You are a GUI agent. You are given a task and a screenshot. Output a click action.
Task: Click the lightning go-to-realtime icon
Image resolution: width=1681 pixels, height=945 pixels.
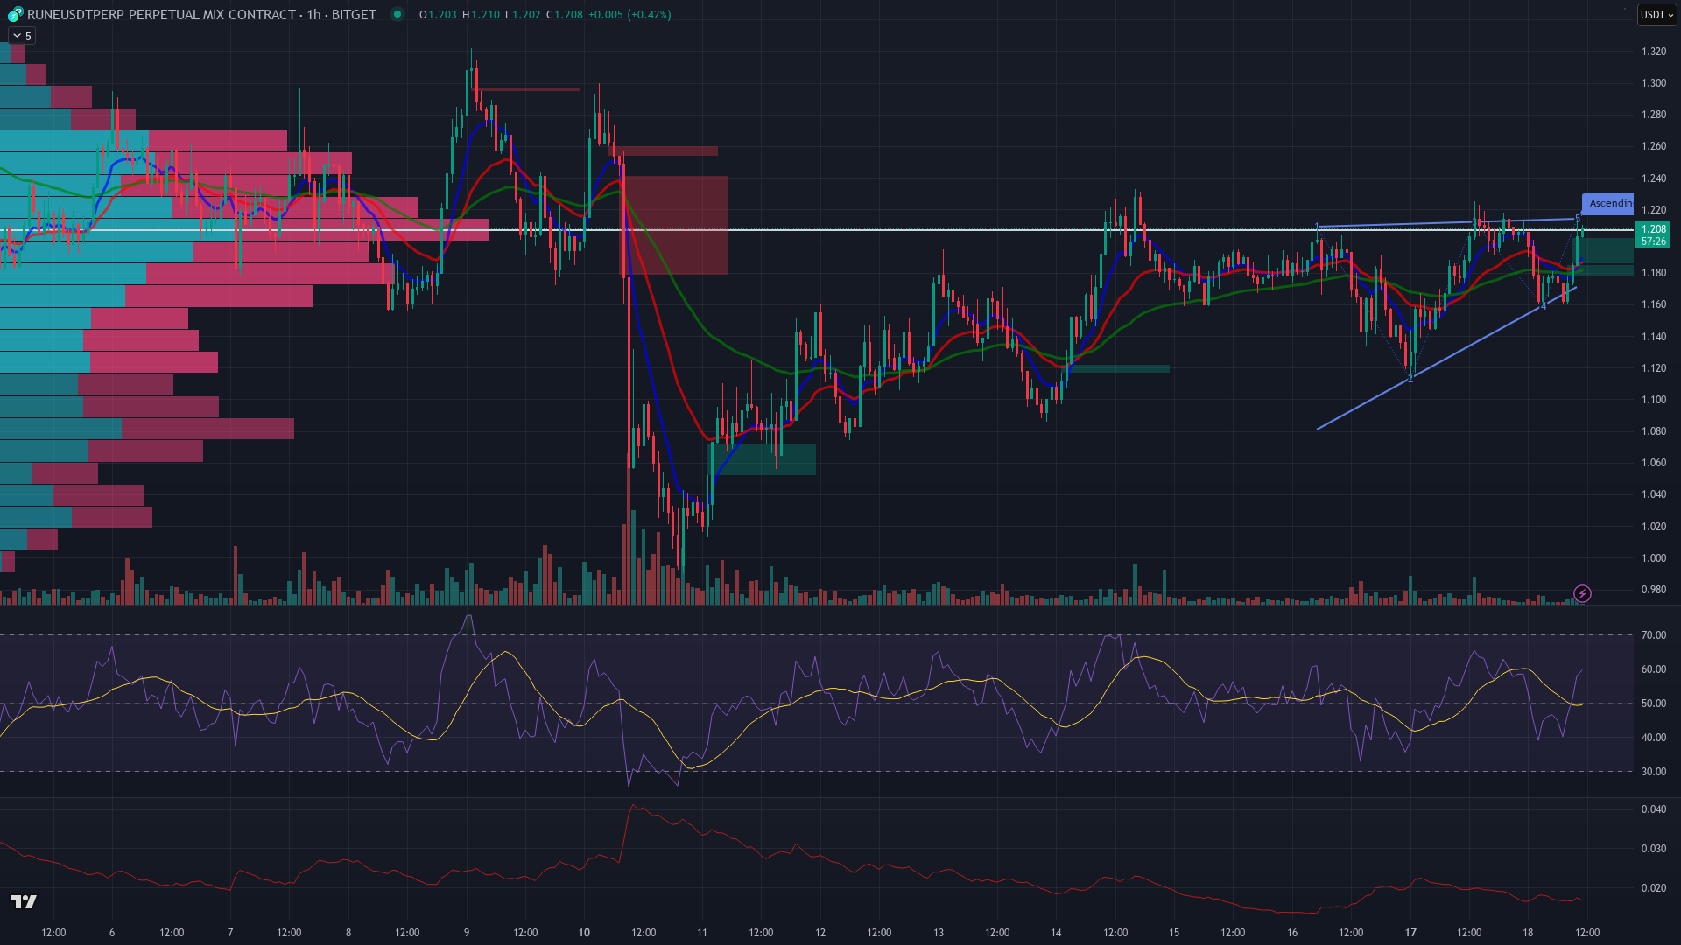(x=1582, y=594)
